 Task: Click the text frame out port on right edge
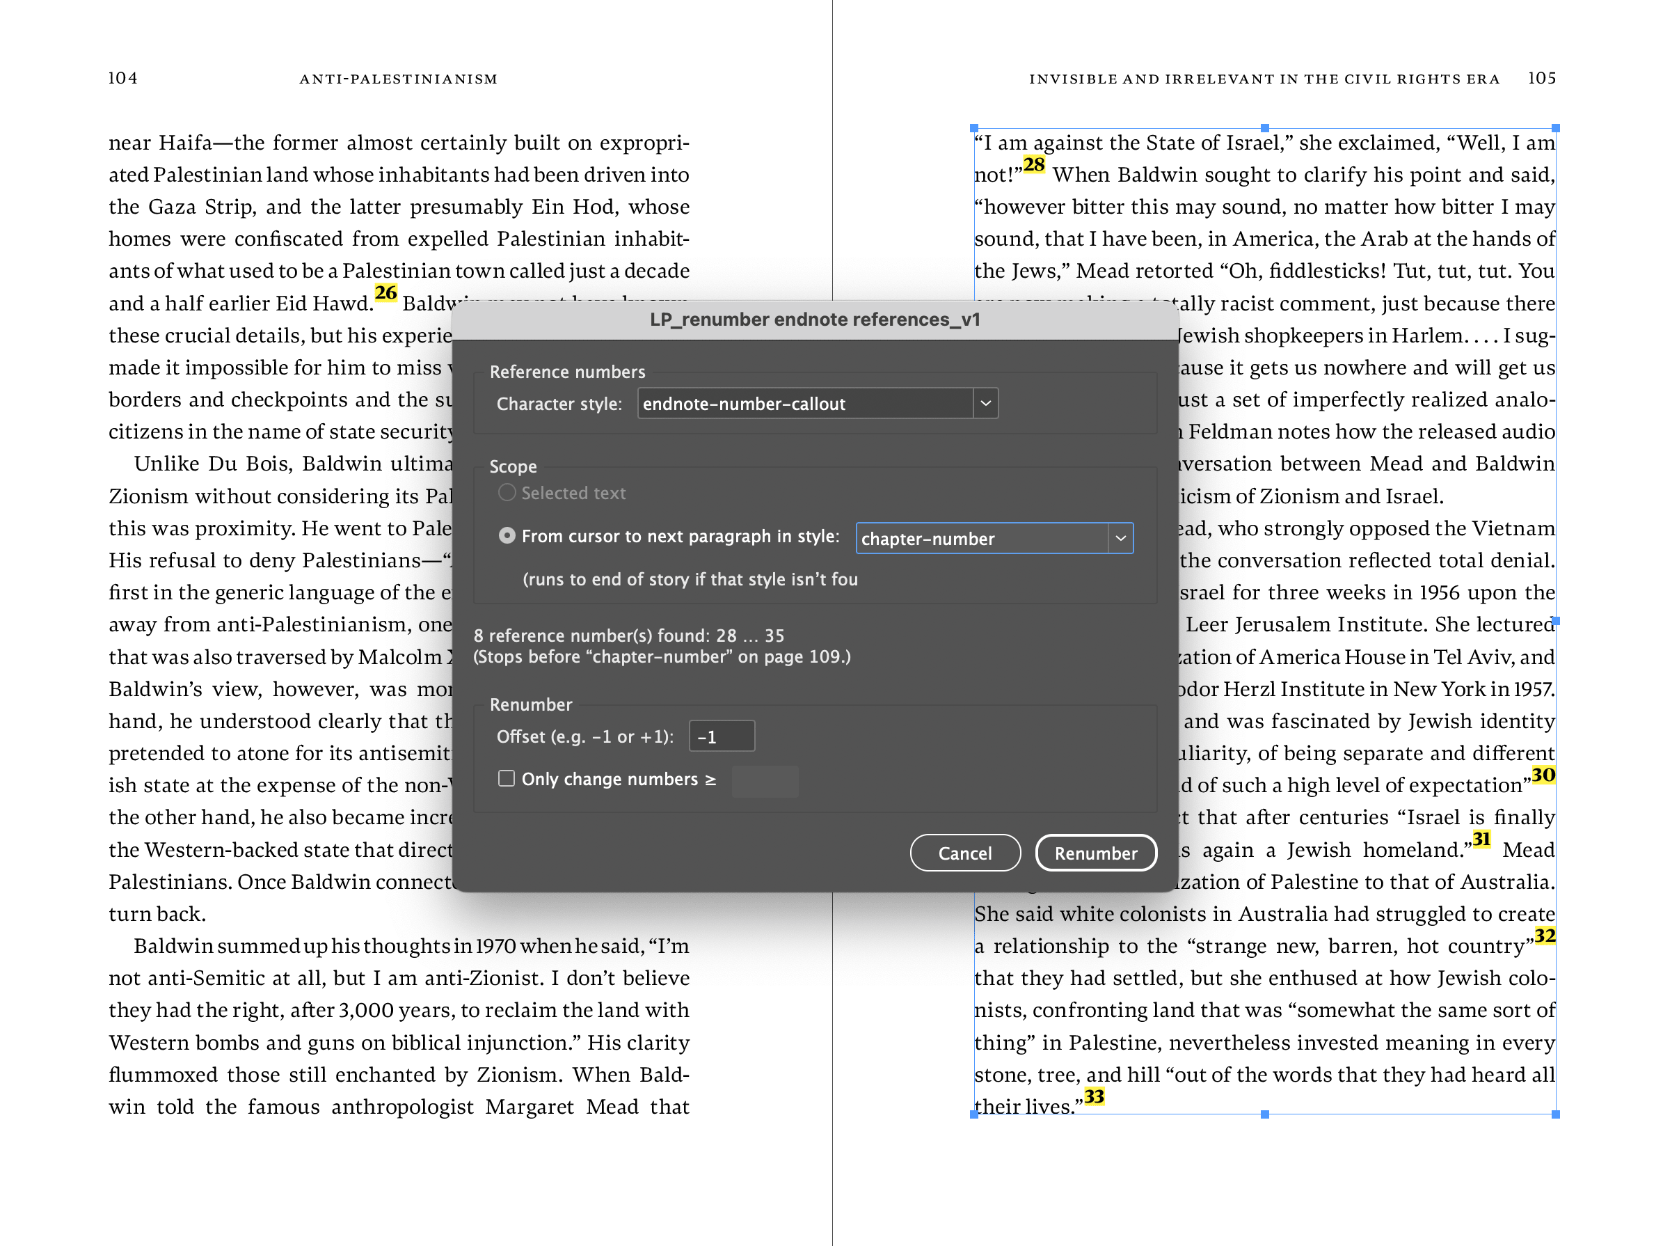tap(1555, 621)
